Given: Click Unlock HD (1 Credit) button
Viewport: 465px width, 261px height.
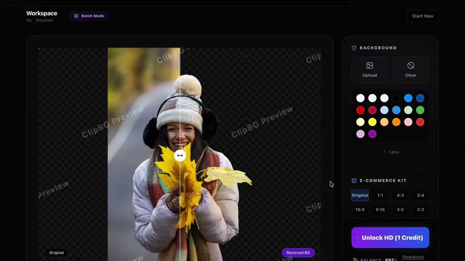Looking at the screenshot, I should pyautogui.click(x=390, y=238).
